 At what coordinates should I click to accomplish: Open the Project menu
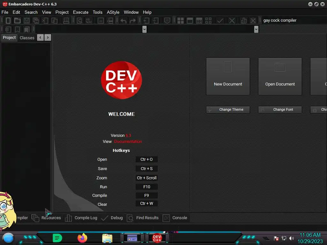point(62,12)
